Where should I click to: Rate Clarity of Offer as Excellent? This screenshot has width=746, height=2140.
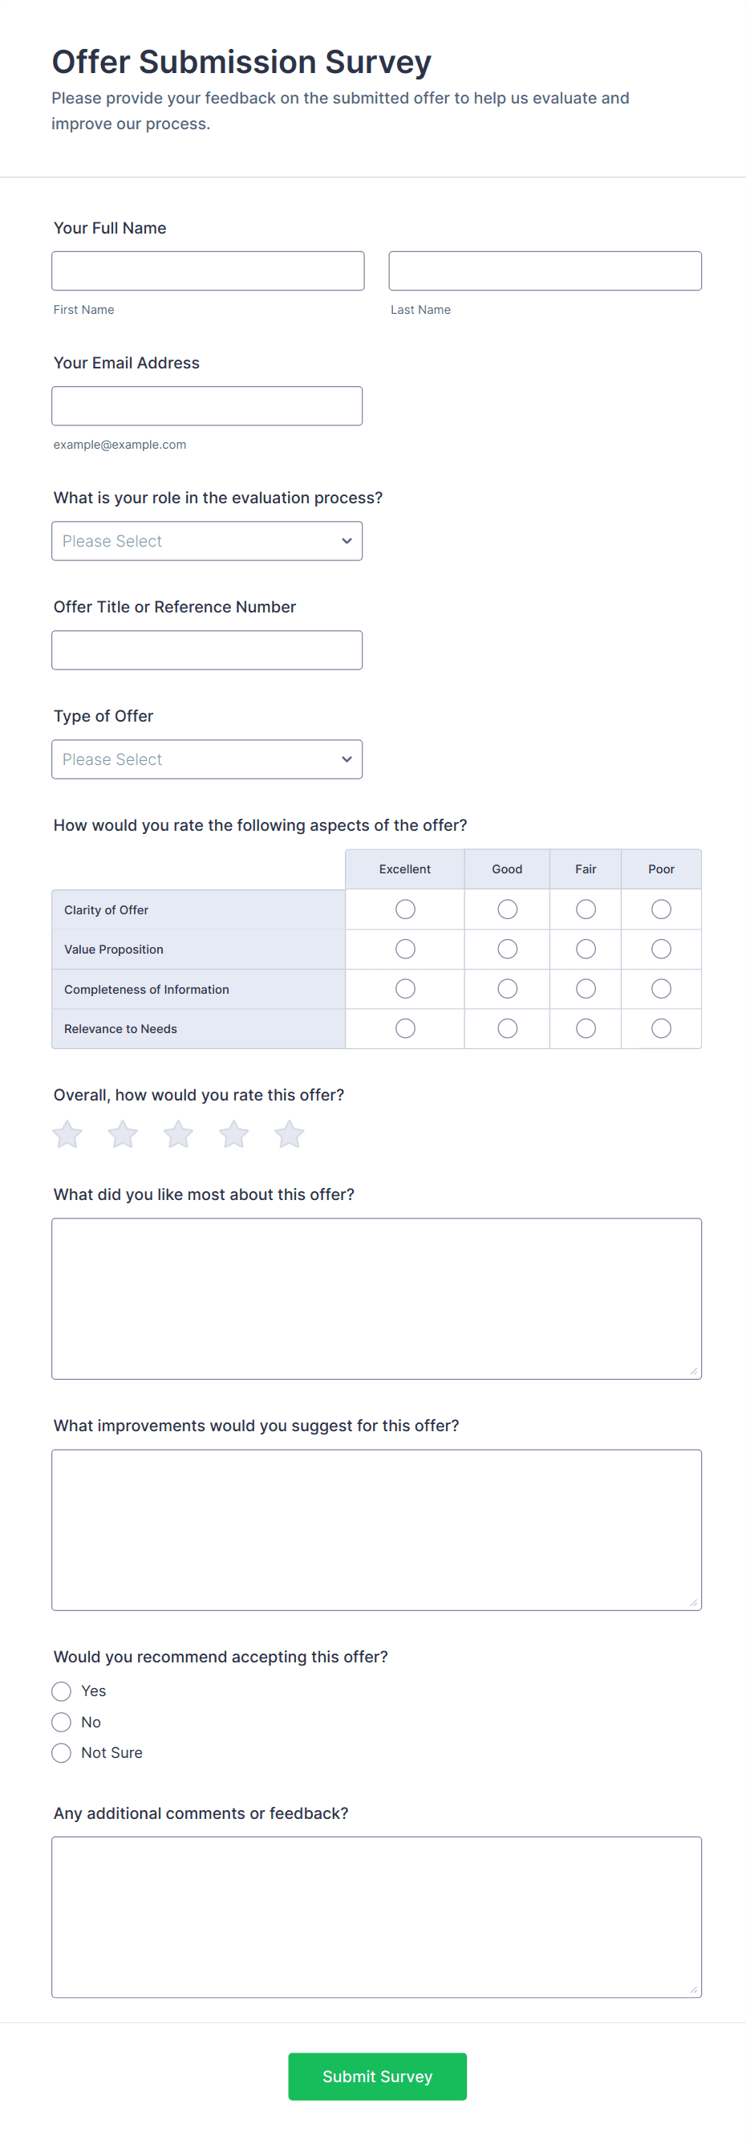[405, 909]
